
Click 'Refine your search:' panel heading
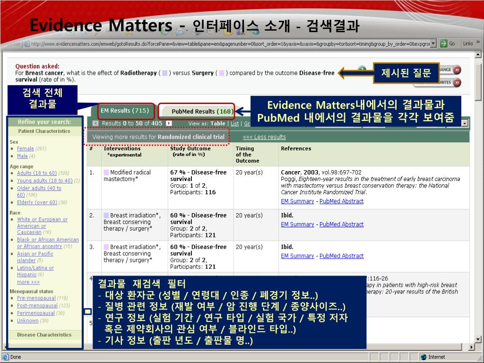pos(44,122)
